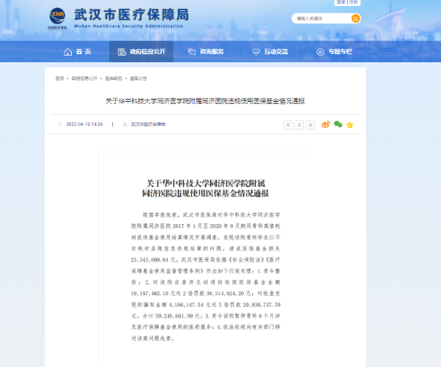
Task: Click the embedded document bold title
Action: click(205, 188)
